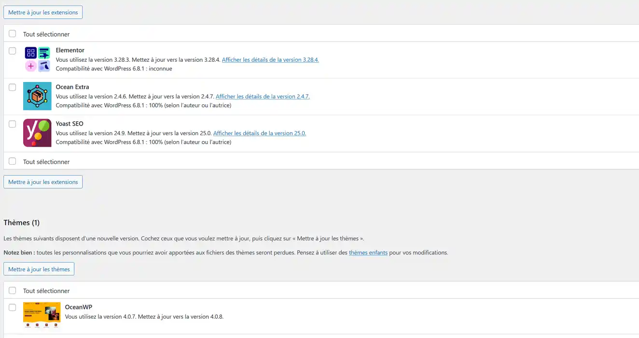Click the 'Mettre à jour les thèmes' button
The image size is (639, 338).
pos(39,269)
